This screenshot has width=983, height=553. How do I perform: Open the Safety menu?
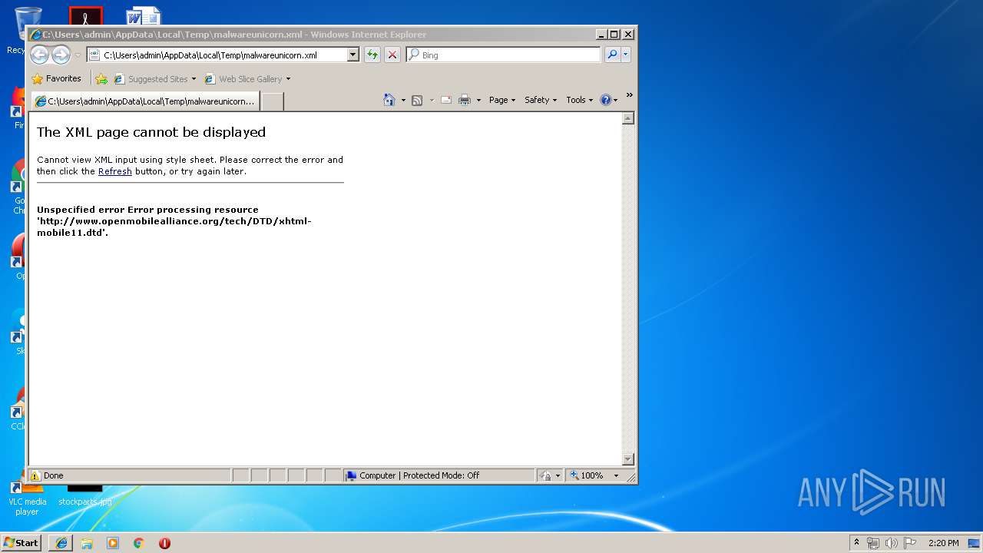tap(541, 100)
